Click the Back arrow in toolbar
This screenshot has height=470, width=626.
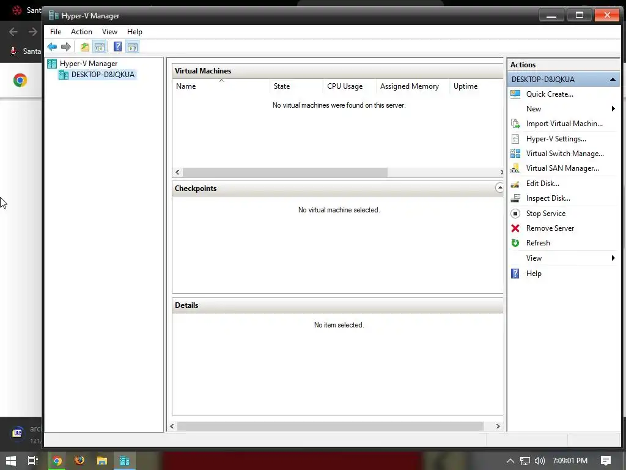click(x=52, y=47)
